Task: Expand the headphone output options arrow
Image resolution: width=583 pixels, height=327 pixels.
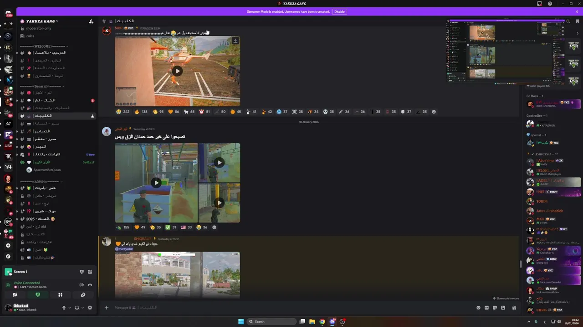Action: tap(82, 307)
